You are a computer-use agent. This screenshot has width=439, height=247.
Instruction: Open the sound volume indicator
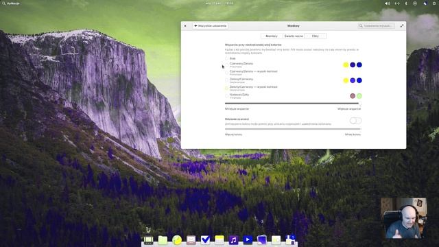pos(388,3)
